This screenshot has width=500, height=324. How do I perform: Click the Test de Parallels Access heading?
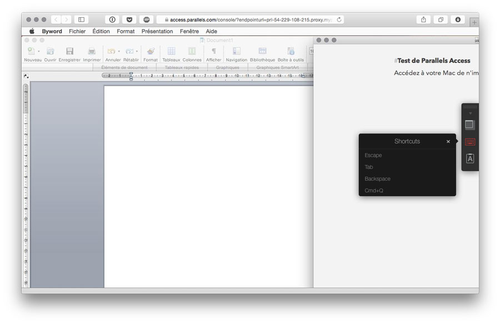[x=434, y=60]
